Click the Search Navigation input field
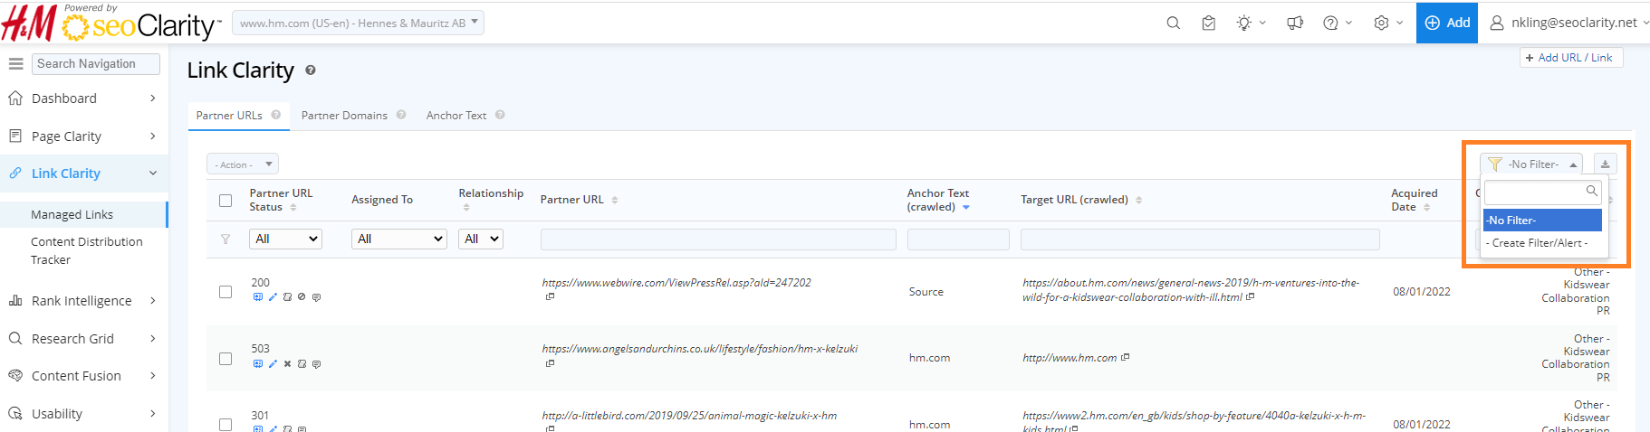Screen dimensions: 1650x432 pos(96,64)
